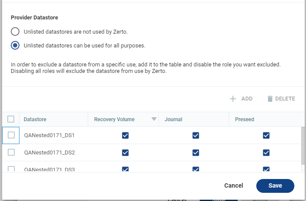
Task: Uncheck Recovery Volume for QANested0171_DS1
Action: (125, 135)
